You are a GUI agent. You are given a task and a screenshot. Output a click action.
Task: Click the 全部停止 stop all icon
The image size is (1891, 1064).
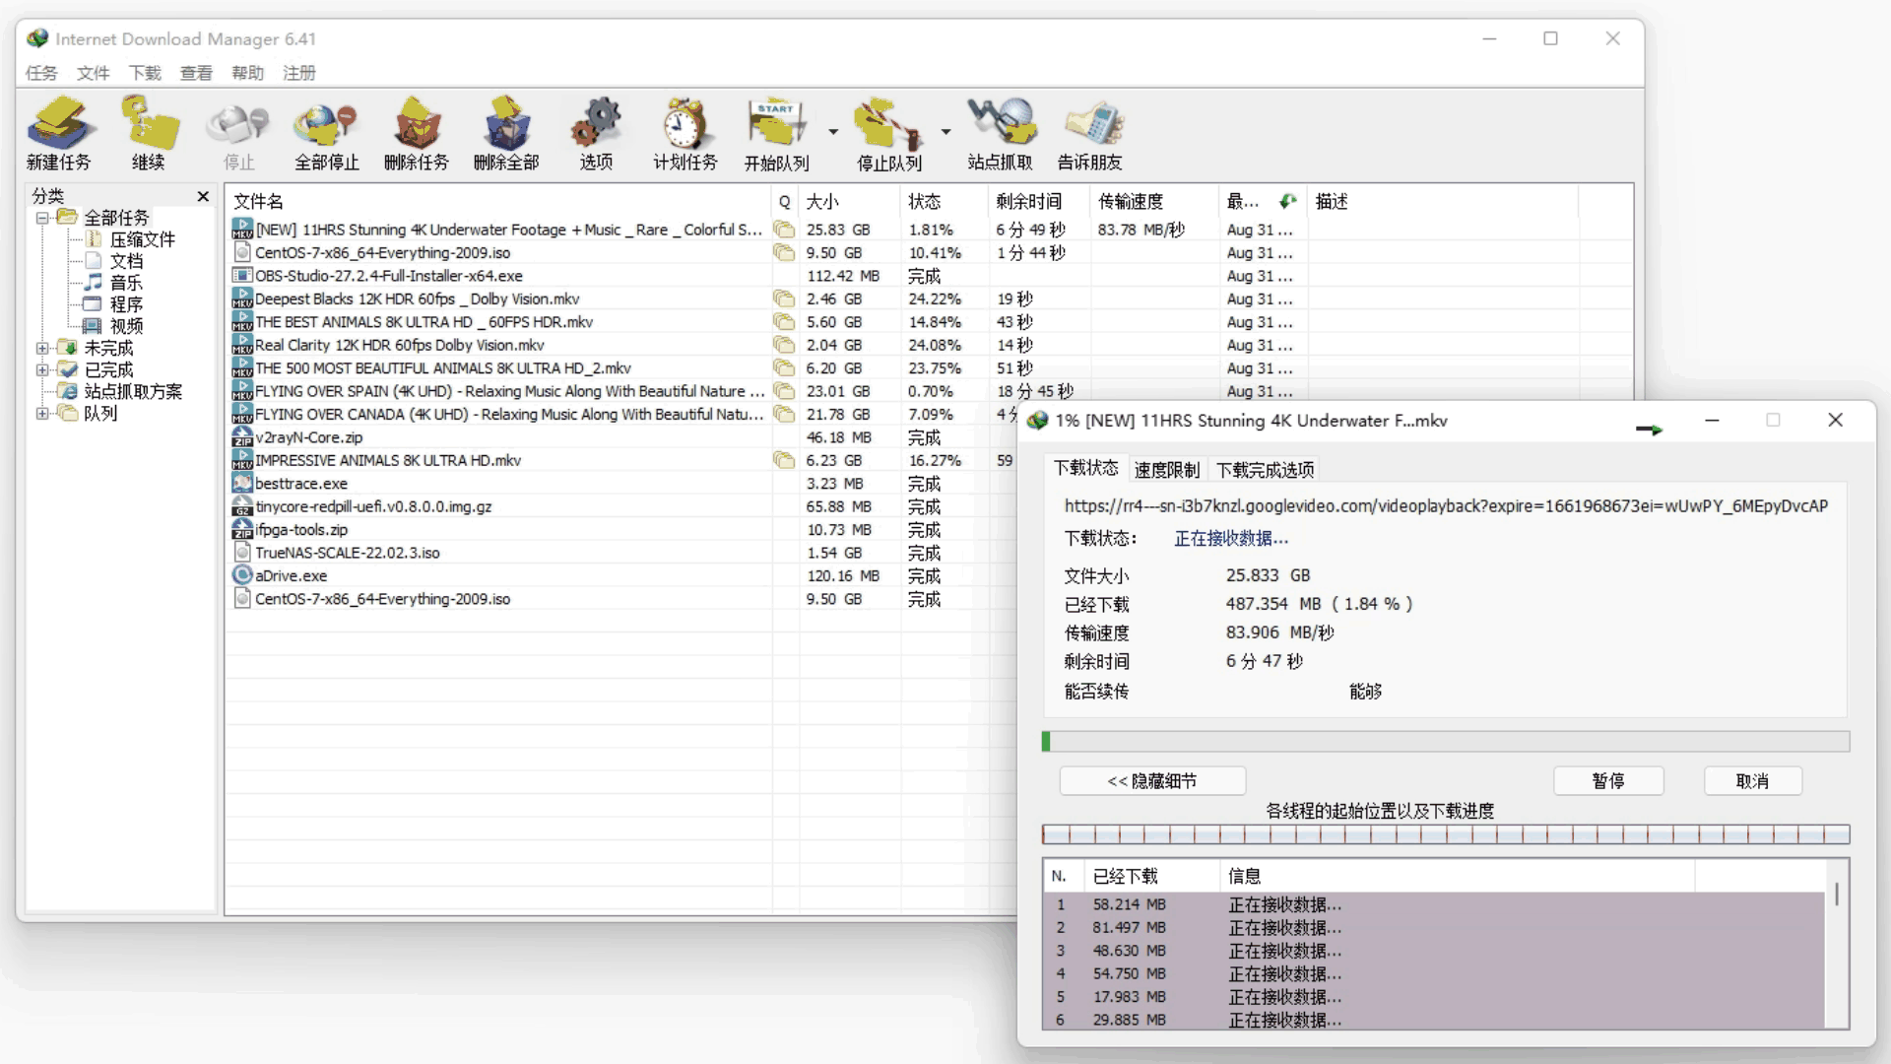[x=326, y=126]
